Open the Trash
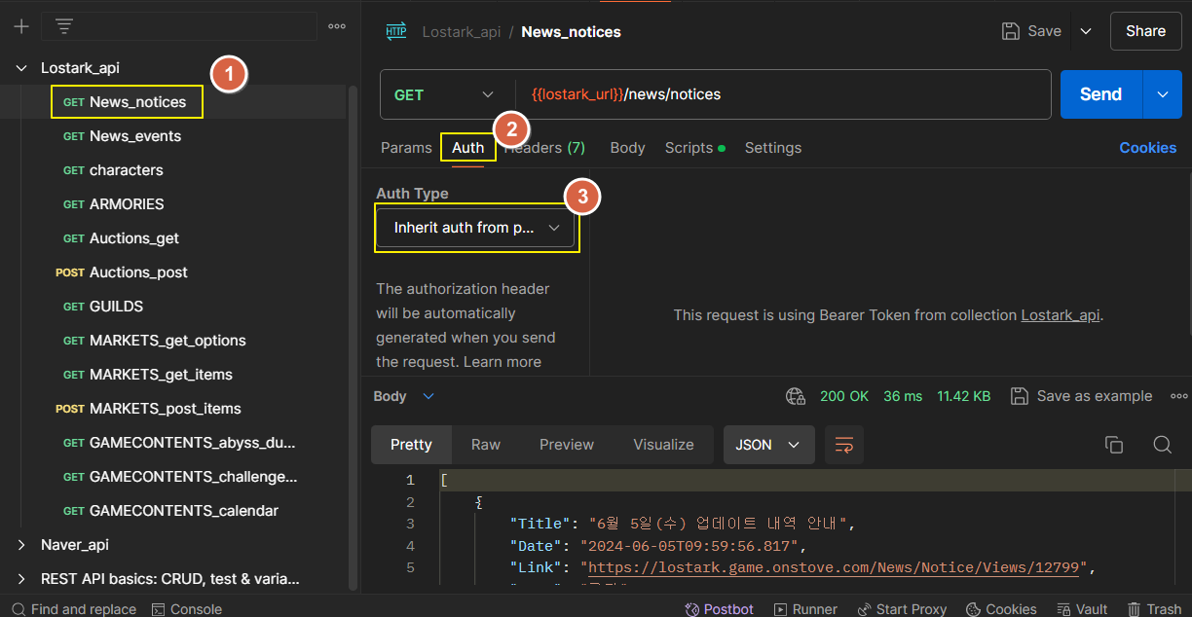The image size is (1192, 617). [1155, 609]
